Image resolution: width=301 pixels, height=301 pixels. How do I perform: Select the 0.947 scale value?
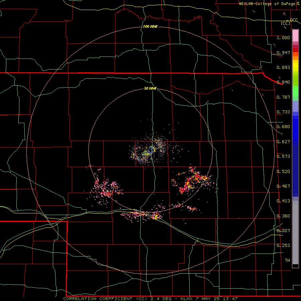pos(283,53)
